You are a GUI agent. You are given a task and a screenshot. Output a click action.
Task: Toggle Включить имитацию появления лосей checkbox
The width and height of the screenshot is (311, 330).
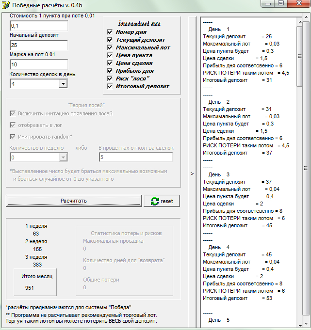click(x=13, y=114)
